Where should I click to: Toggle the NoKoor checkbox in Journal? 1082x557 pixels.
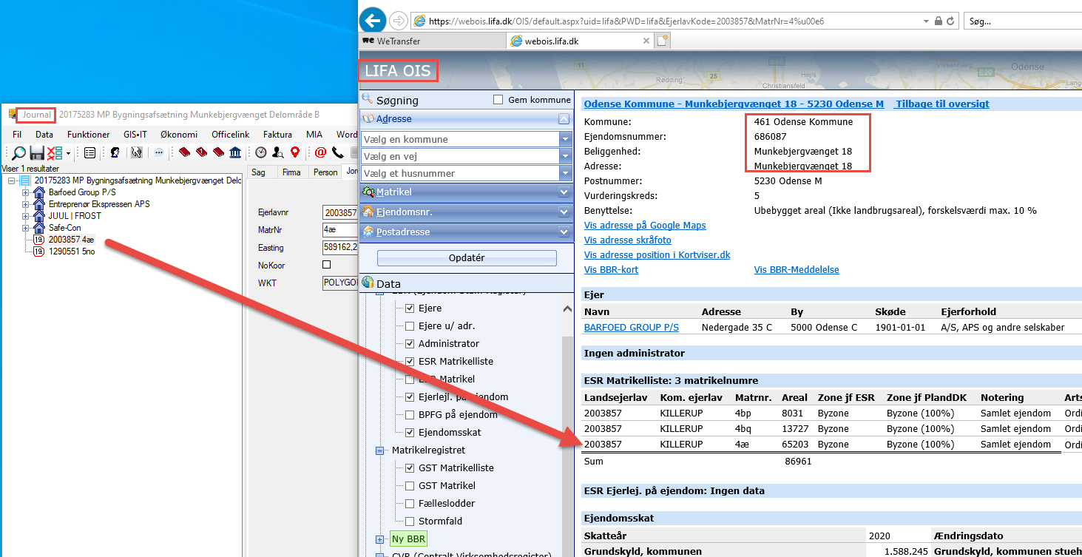(x=327, y=265)
